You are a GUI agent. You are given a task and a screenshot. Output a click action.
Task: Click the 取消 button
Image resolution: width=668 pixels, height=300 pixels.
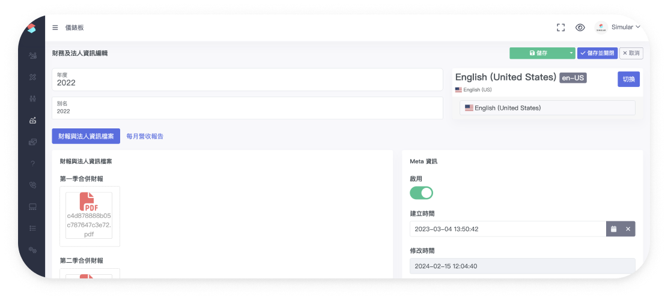click(631, 53)
